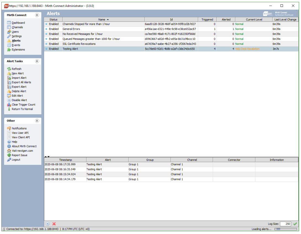301x234 pixels.
Task: Sort alerts by Alerted column
Action: [x=226, y=20]
